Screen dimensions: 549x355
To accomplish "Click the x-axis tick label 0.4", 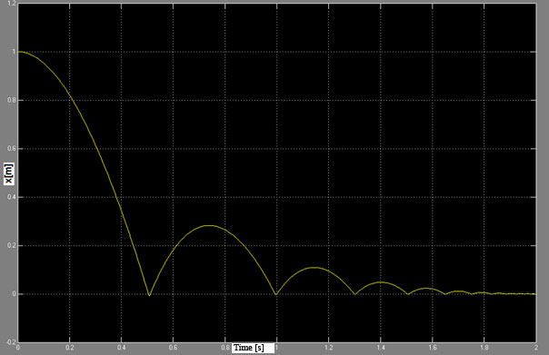I will click(x=121, y=348).
